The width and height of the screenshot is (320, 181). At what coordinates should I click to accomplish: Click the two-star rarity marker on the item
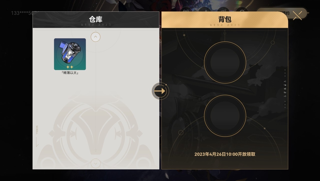pyautogui.click(x=70, y=67)
